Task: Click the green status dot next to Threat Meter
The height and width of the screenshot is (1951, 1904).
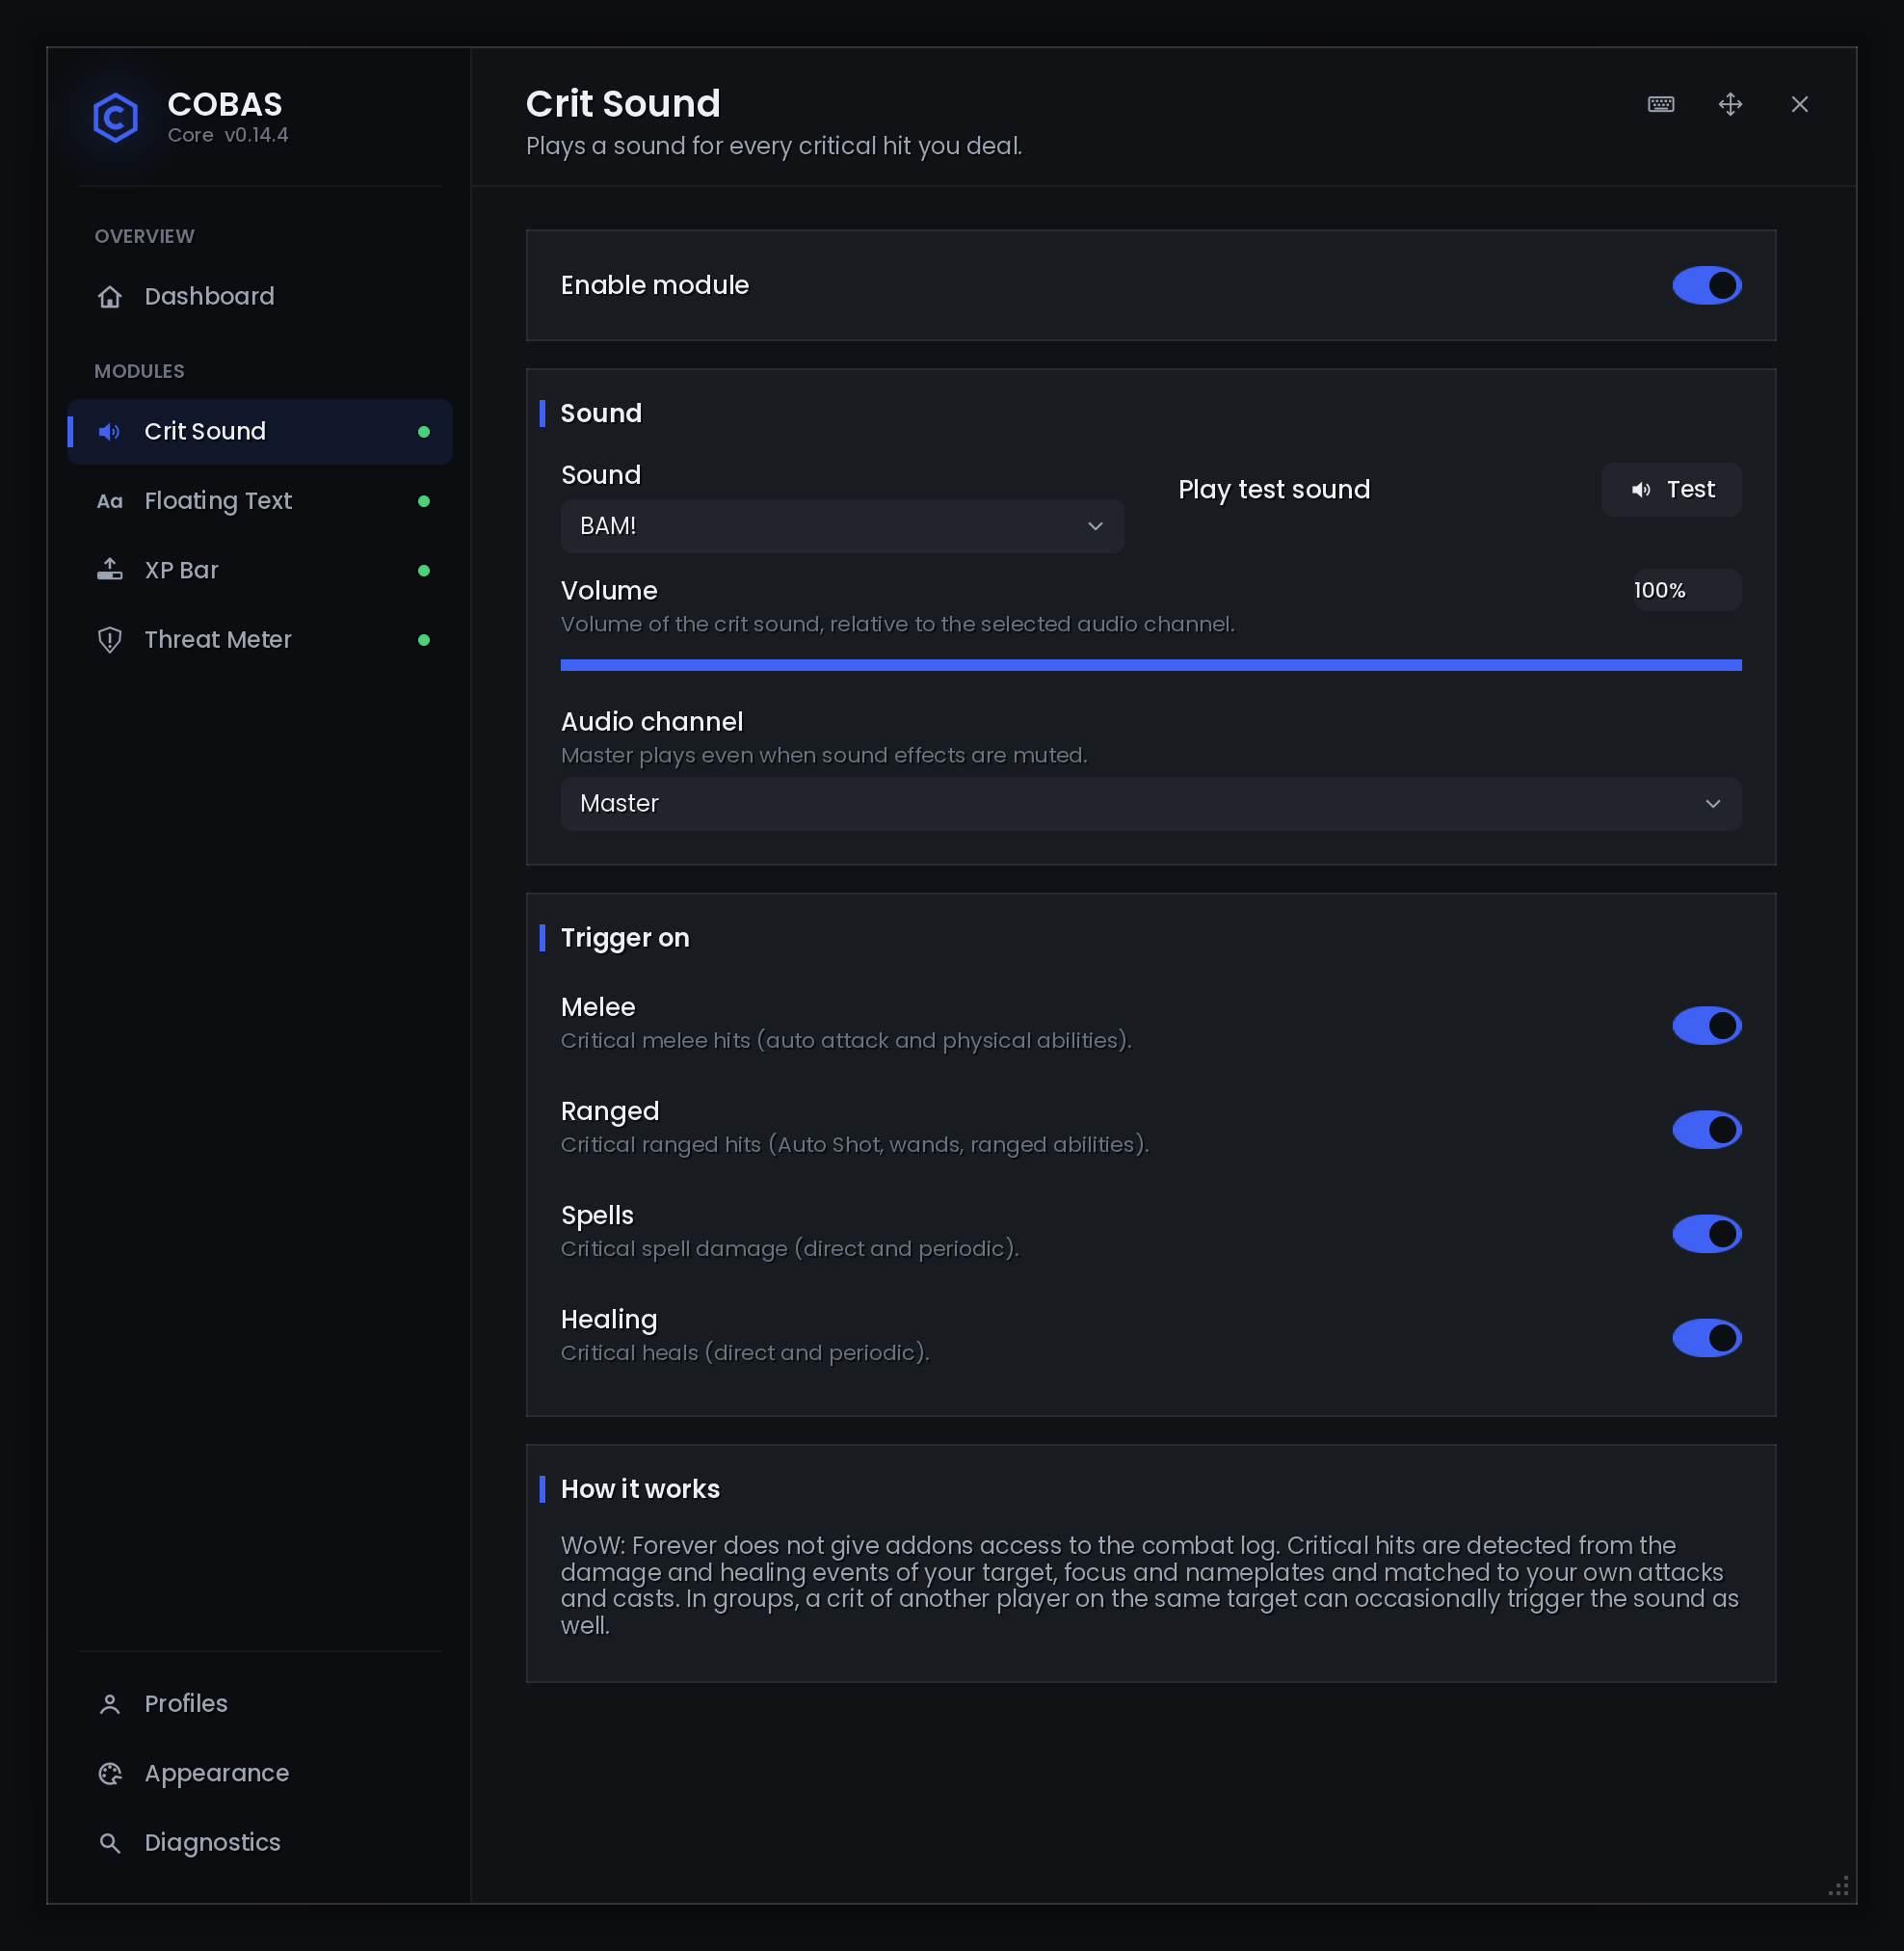Action: (x=424, y=639)
